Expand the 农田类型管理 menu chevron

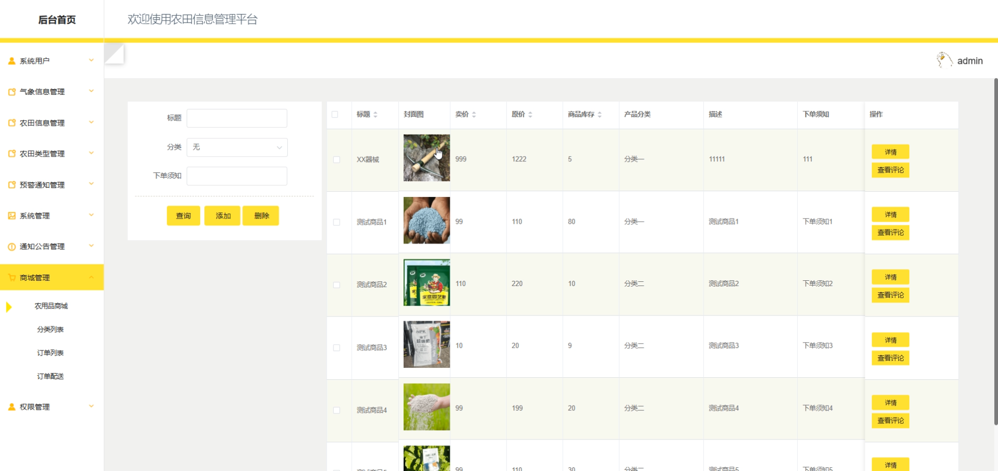tap(91, 153)
